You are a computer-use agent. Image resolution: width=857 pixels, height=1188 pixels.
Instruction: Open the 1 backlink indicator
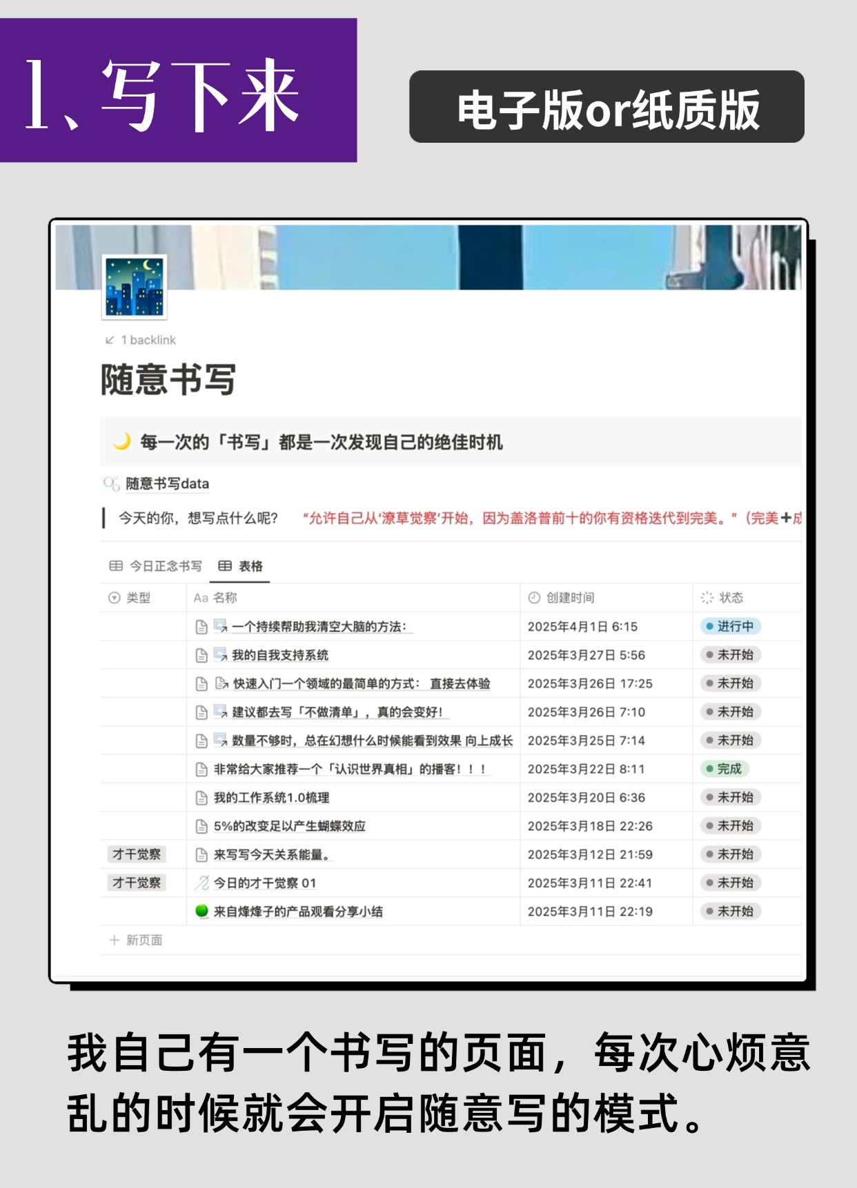click(x=141, y=340)
